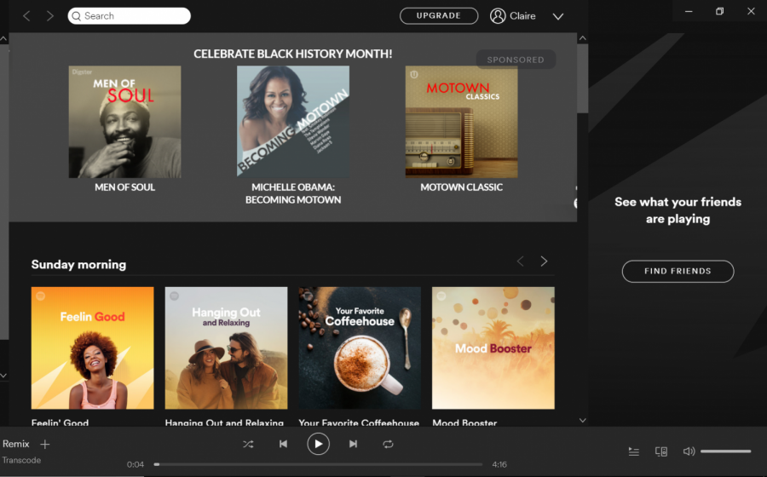The image size is (767, 477).
Task: Skip to the next track
Action: pyautogui.click(x=353, y=445)
